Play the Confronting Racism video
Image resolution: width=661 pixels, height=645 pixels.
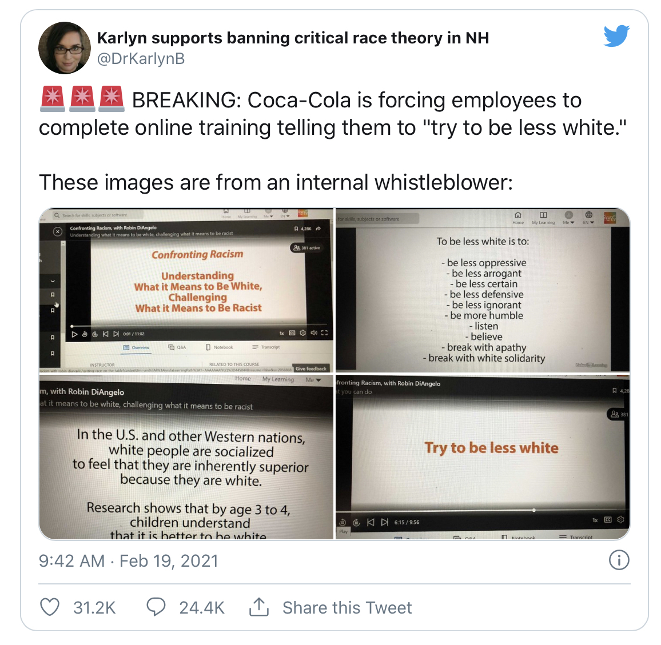tap(74, 334)
